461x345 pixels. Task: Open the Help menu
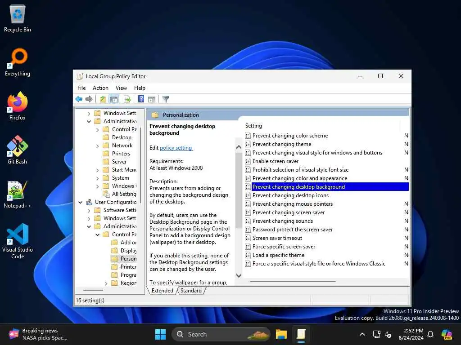[x=140, y=88]
